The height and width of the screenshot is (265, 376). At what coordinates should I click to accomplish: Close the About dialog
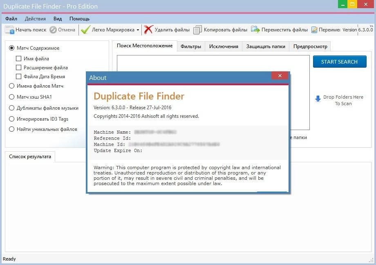[280, 75]
